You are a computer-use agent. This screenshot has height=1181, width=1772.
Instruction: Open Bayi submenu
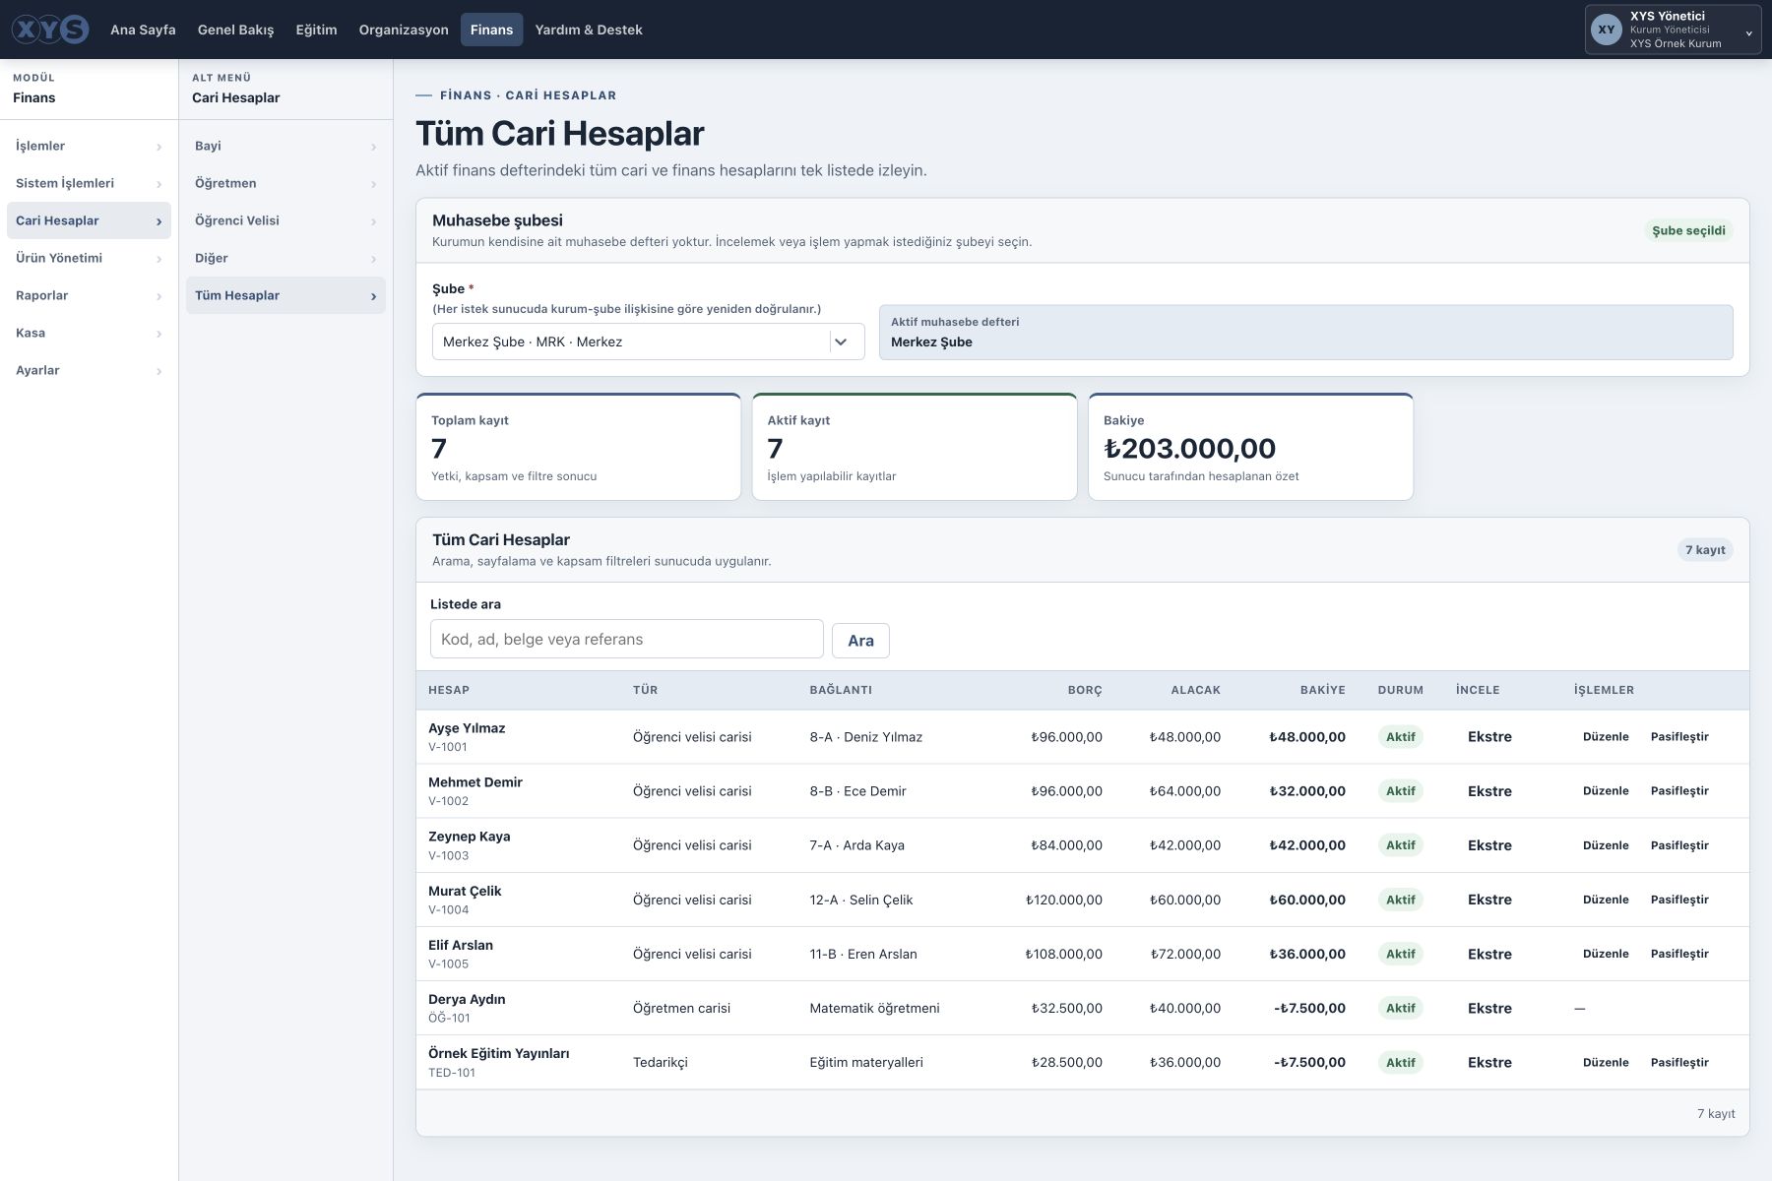(x=285, y=146)
